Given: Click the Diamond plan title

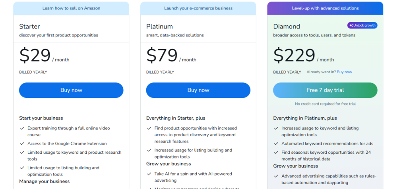Looking at the screenshot, I should (287, 27).
